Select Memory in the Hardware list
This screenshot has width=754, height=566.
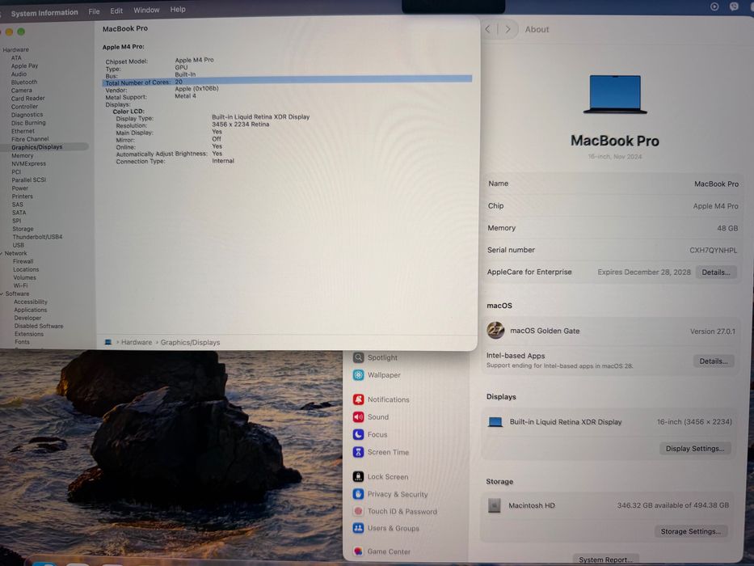tap(23, 156)
